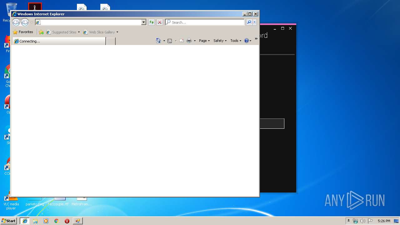Open the Action Center flag icon
This screenshot has width=400, height=225.
coord(370,221)
